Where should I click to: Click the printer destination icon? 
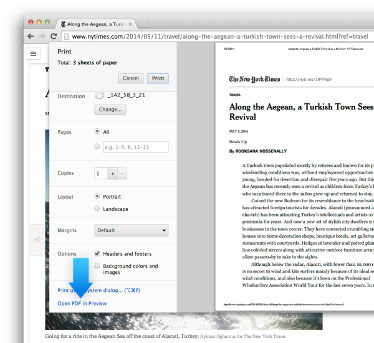point(99,96)
